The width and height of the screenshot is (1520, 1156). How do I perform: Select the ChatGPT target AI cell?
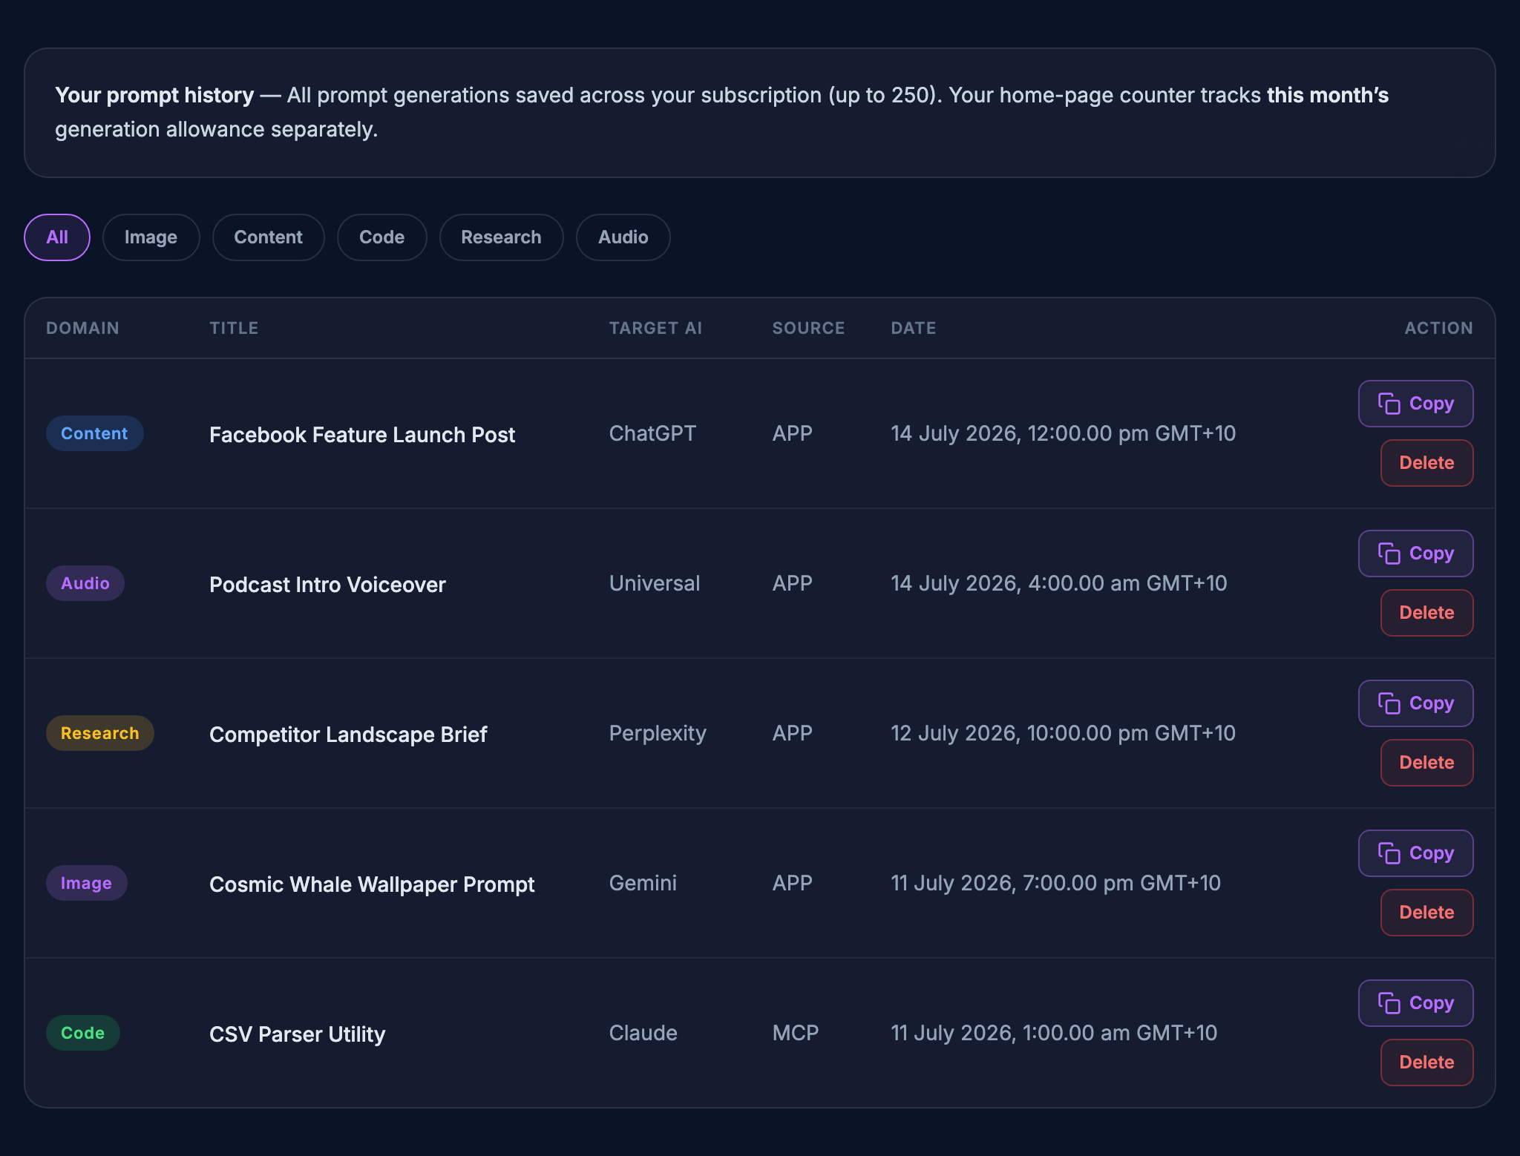652,433
